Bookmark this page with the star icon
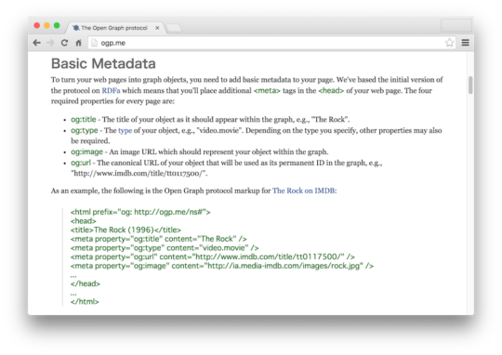502x355 pixels. pos(450,42)
